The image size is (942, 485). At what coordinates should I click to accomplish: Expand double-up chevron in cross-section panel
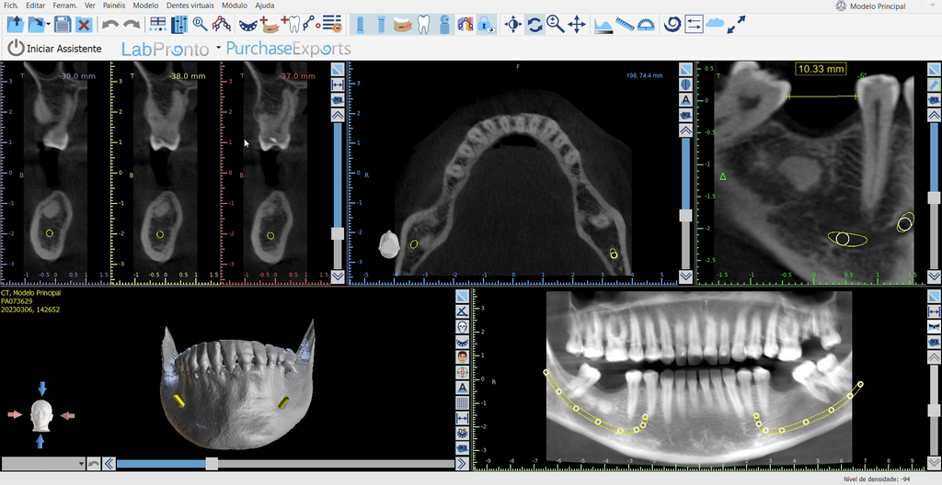coord(338,115)
